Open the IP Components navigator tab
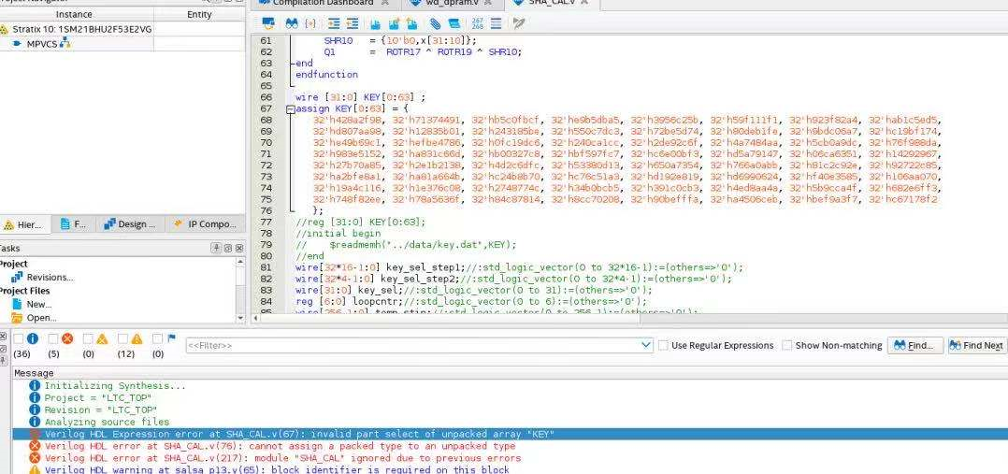The width and height of the screenshot is (1008, 474). 205,224
